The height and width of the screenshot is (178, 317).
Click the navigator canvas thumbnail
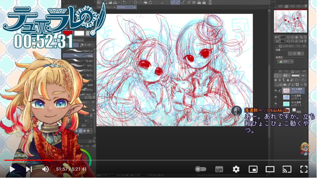click(290, 21)
